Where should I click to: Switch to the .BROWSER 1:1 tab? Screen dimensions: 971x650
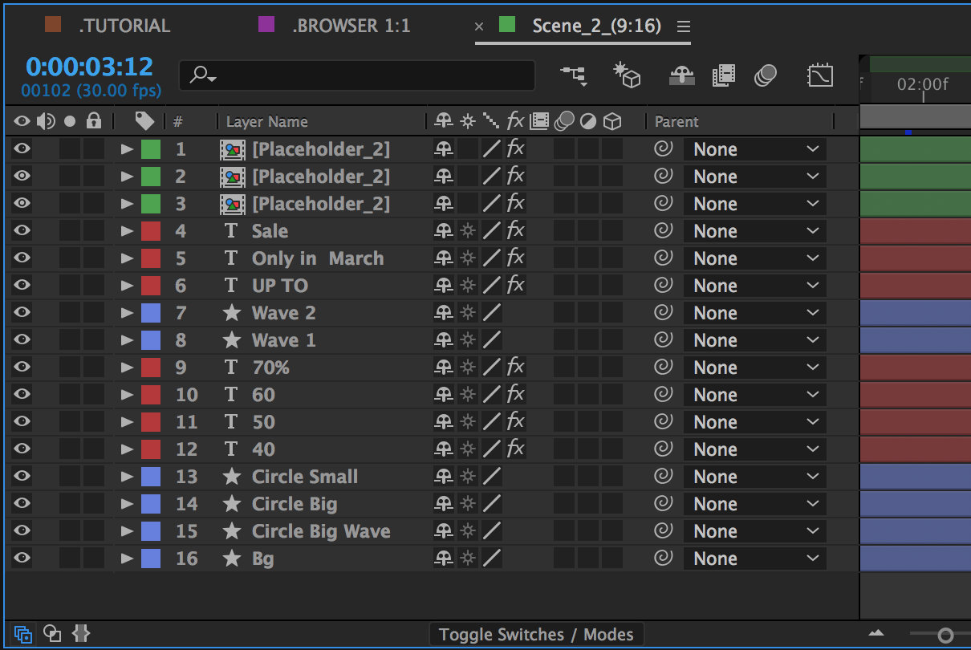point(351,26)
